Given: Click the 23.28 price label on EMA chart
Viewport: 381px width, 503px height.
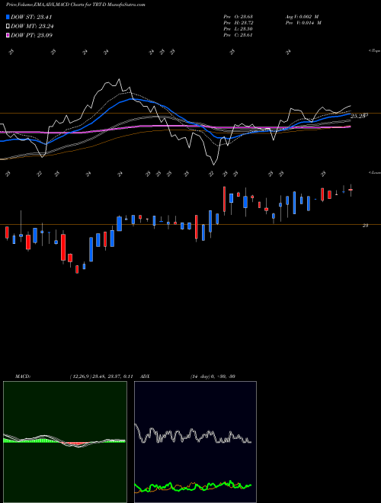Looking at the screenshot, I should 358,116.
